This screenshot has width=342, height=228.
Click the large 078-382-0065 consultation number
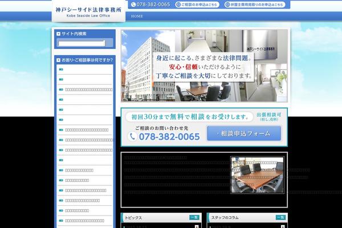[x=169, y=137]
